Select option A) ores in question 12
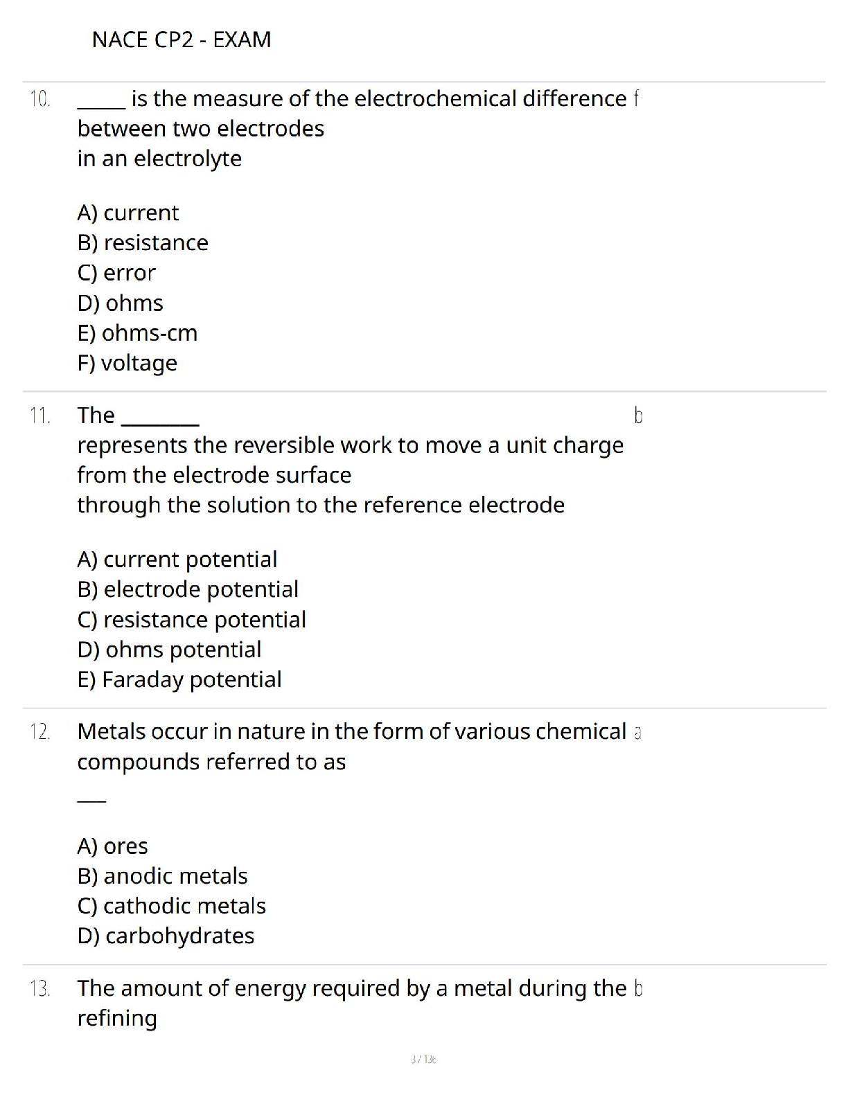 (113, 846)
